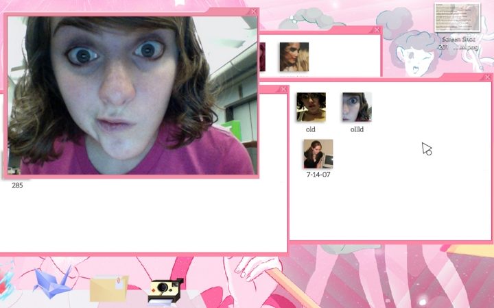The image size is (494, 308).
Task: Click the "ollld" file name label
Action: tap(357, 129)
